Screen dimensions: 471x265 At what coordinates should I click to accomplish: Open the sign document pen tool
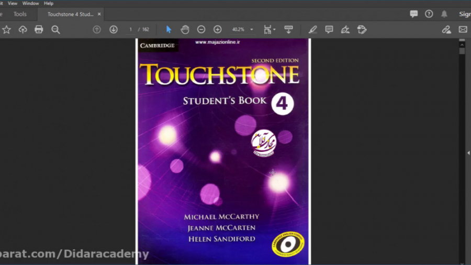pyautogui.click(x=345, y=29)
